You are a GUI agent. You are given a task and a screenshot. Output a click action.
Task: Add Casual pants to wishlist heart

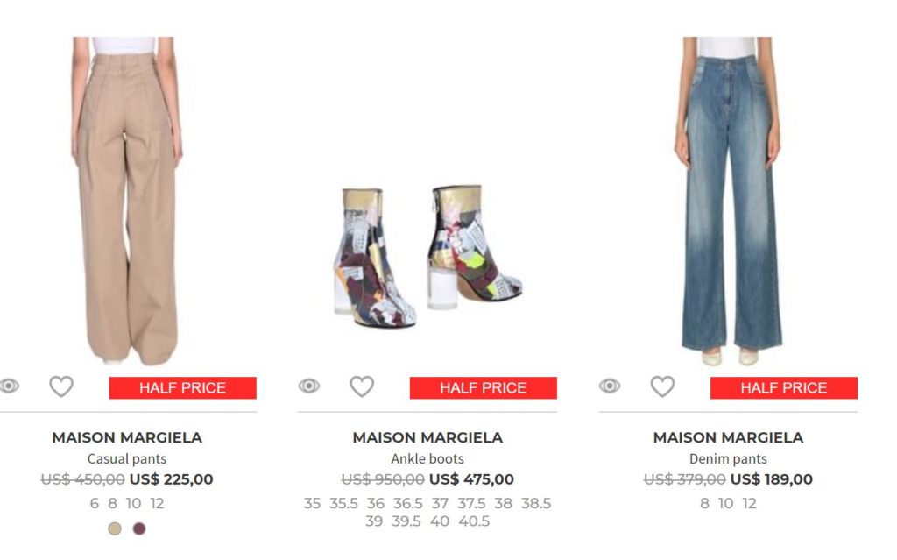(61, 386)
